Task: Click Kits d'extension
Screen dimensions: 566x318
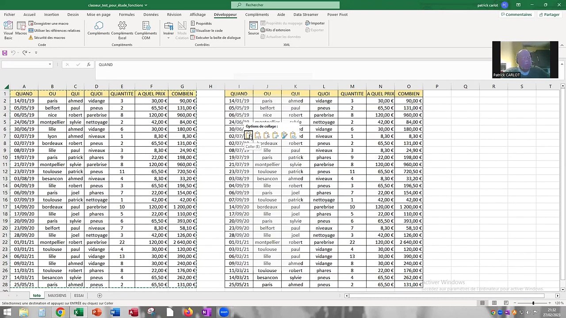Action: 275,30
